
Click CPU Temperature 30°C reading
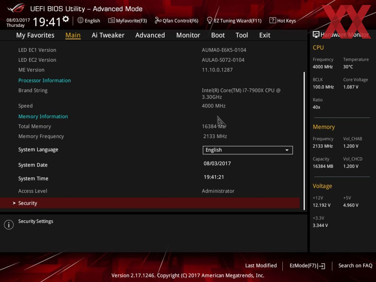pos(348,67)
